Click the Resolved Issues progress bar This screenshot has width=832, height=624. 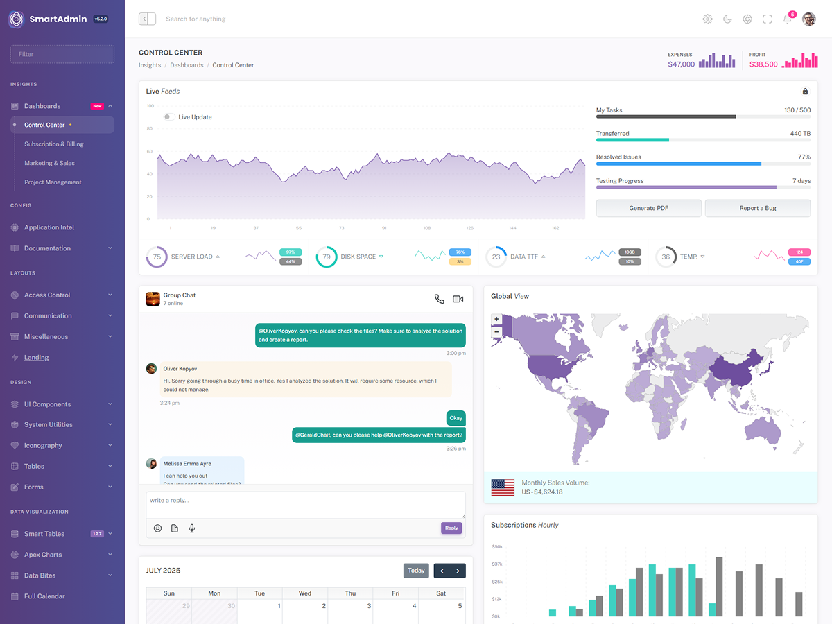[703, 164]
